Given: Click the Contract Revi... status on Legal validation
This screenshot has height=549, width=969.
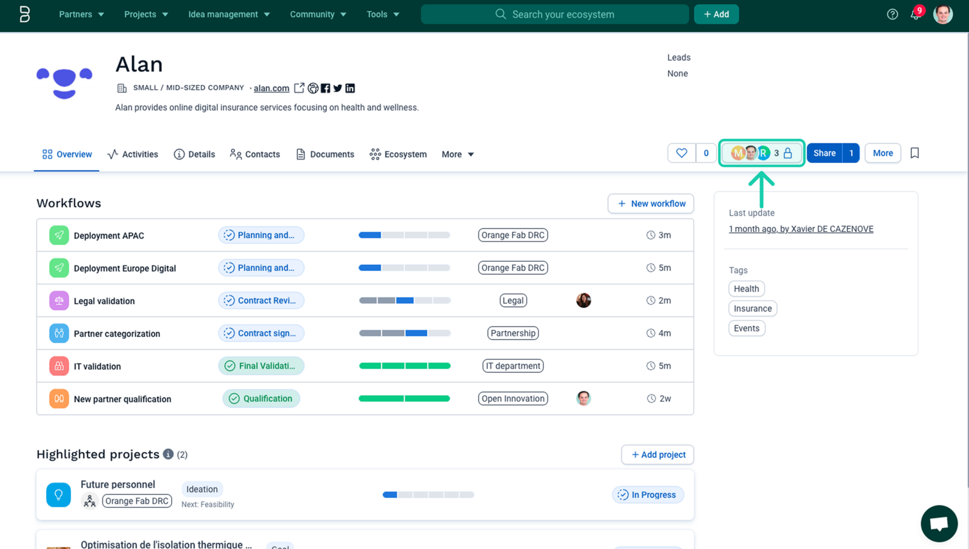Looking at the screenshot, I should click(261, 301).
